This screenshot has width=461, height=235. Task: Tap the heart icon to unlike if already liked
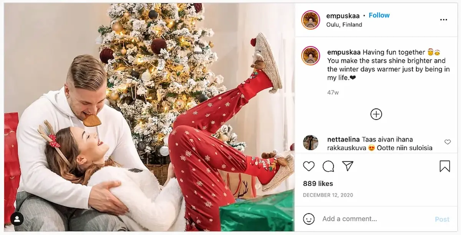308,166
